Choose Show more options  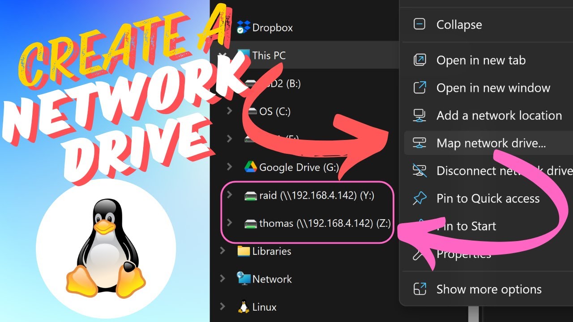point(488,289)
